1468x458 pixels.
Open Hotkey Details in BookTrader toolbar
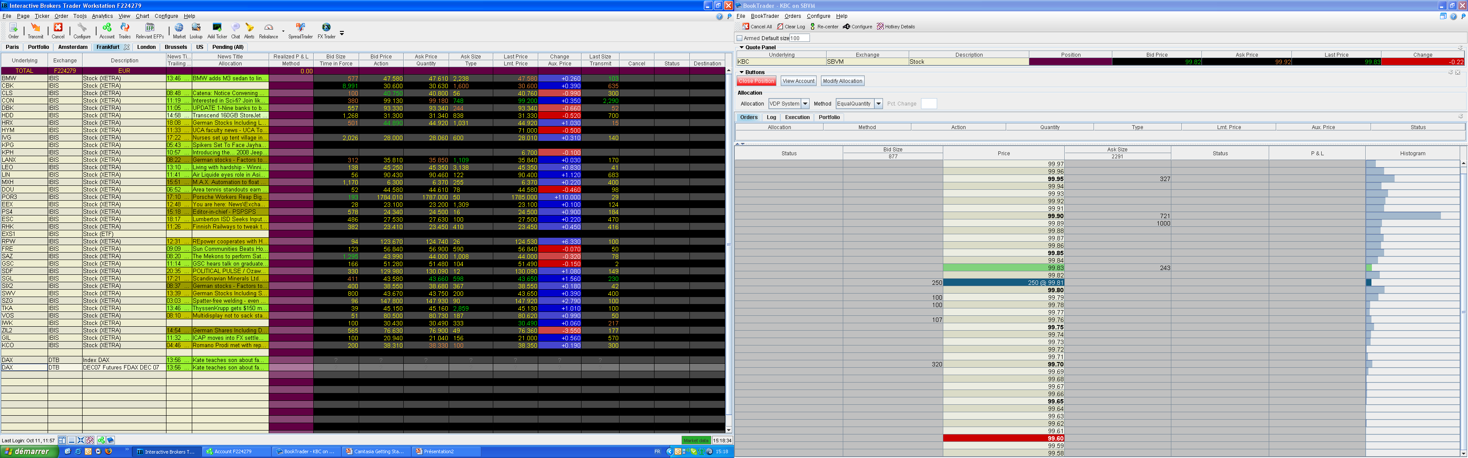click(x=896, y=27)
